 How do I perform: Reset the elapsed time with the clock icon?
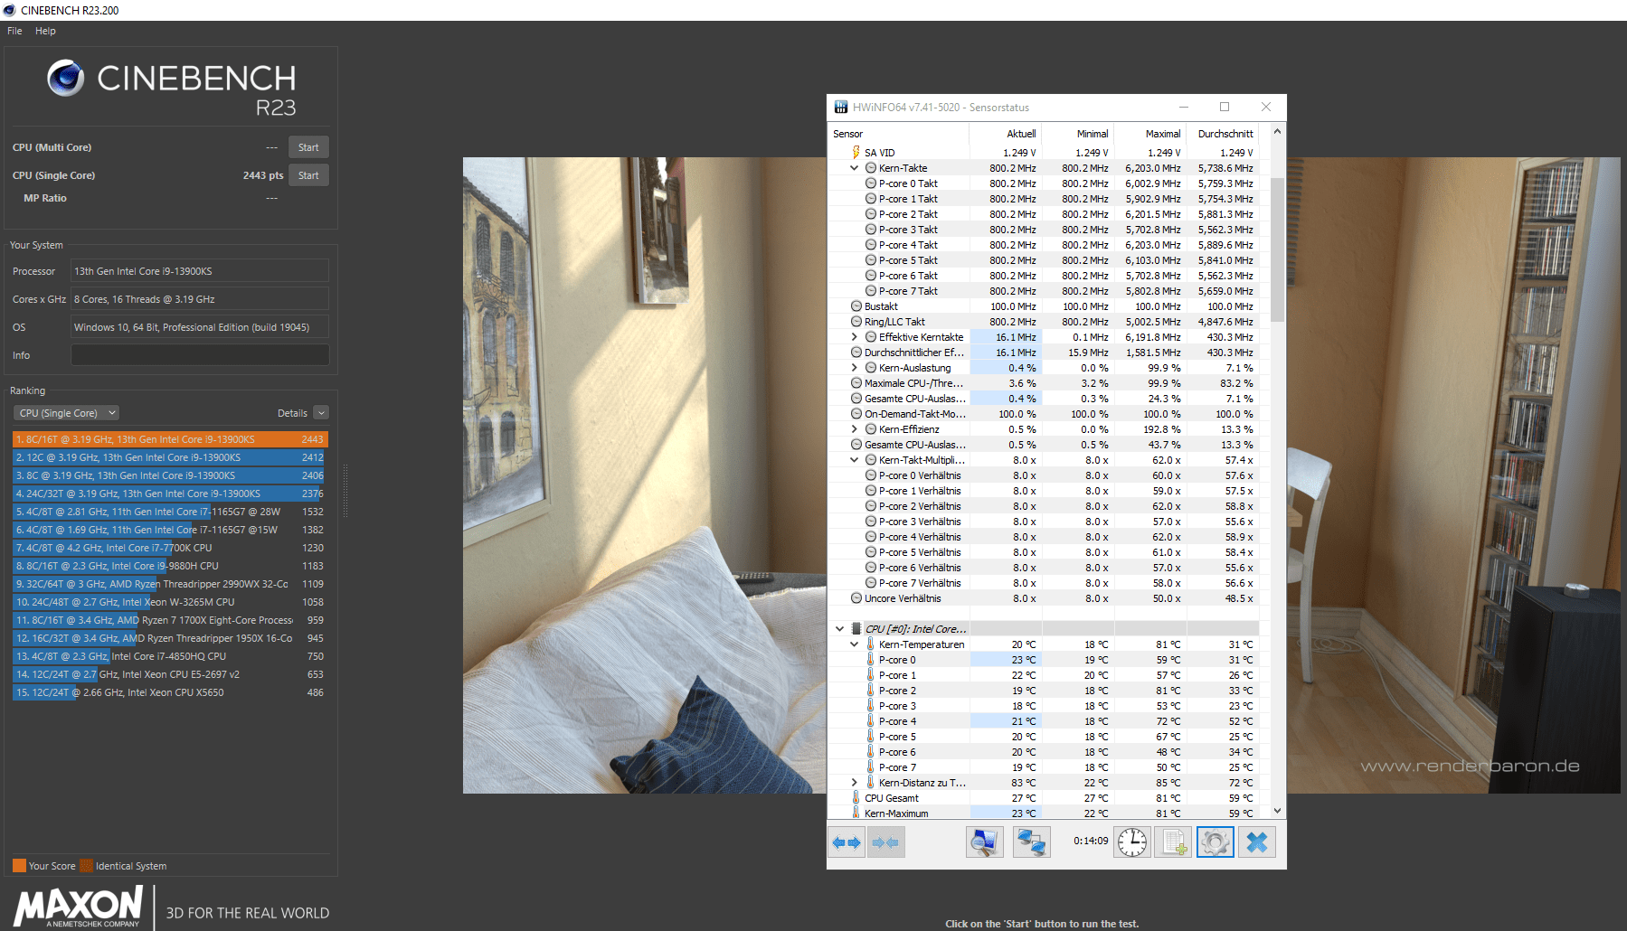[1131, 842]
